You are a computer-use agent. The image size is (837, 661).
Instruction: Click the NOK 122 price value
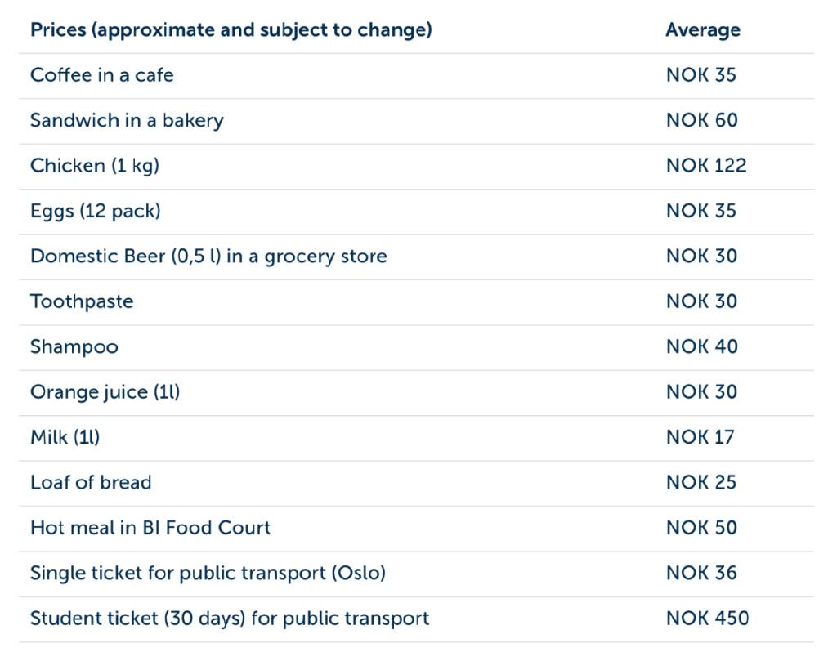point(705,166)
